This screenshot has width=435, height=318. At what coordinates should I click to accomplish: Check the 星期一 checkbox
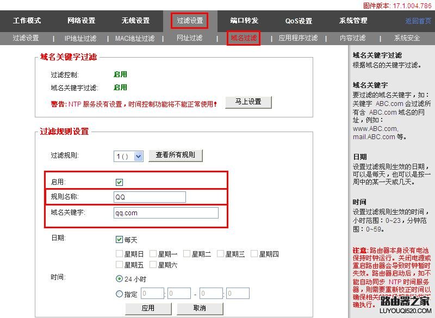point(153,253)
